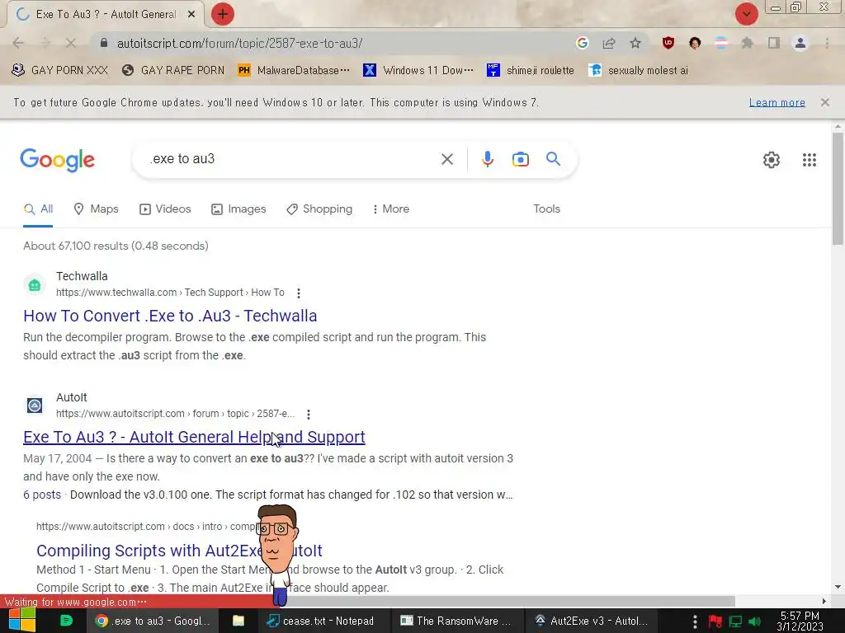This screenshot has height=633, width=845.
Task: Focus the search box containing '.exe to au3'
Action: 291,159
